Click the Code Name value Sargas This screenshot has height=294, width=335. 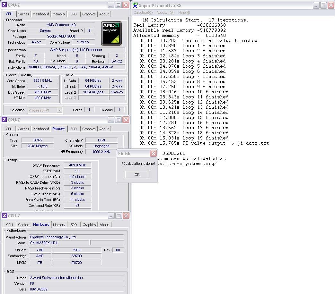click(x=45, y=30)
